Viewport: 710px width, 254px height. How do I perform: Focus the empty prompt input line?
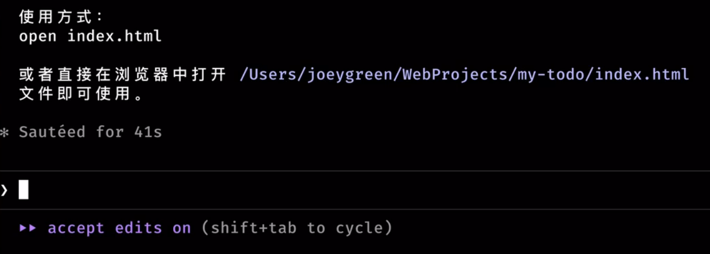[326, 190]
